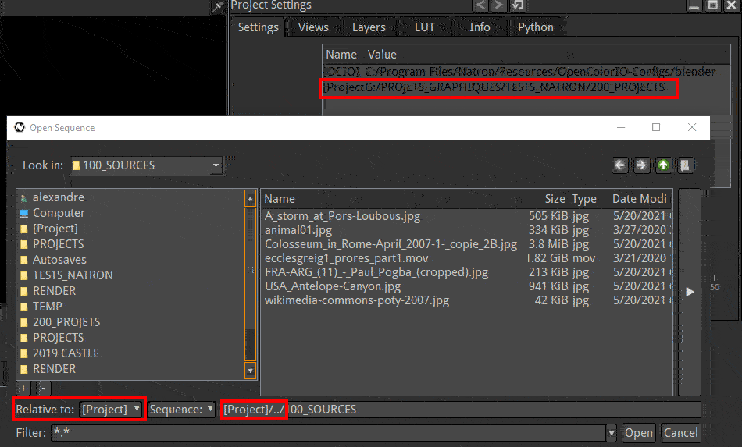Create new folder icon in Open Sequence
The height and width of the screenshot is (447, 742).
685,165
